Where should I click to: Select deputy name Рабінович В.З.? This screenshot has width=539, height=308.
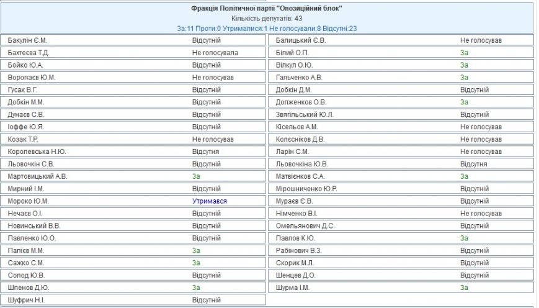click(299, 251)
